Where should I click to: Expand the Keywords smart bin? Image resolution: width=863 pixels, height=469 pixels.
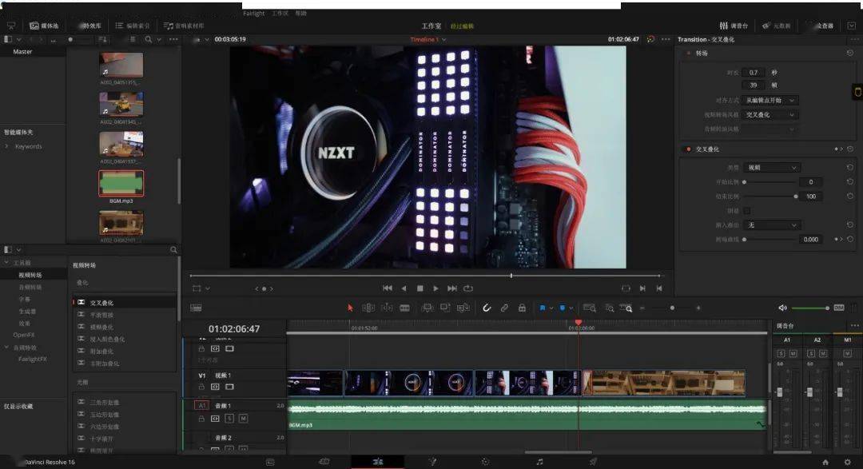pyautogui.click(x=6, y=146)
